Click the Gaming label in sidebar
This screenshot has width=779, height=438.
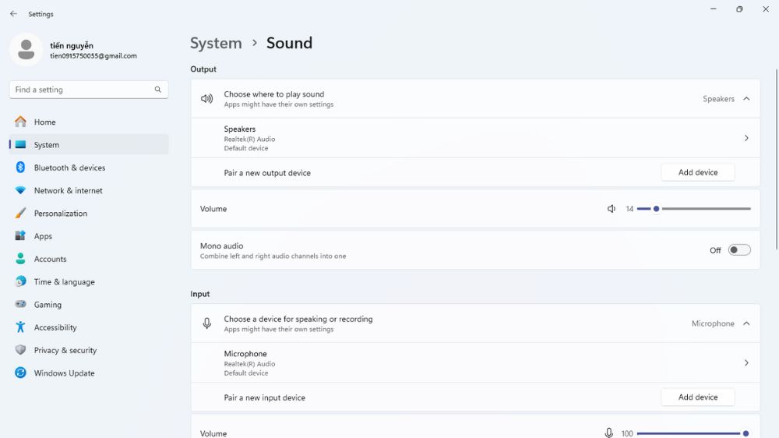pyautogui.click(x=48, y=305)
